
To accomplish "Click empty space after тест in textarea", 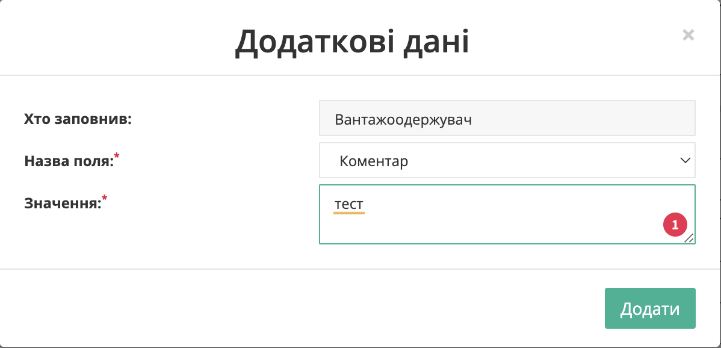I will (x=506, y=205).
